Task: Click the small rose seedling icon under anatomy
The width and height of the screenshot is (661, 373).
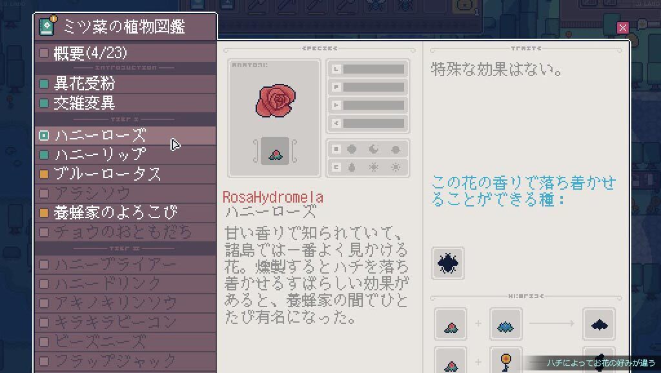Action: click(275, 151)
